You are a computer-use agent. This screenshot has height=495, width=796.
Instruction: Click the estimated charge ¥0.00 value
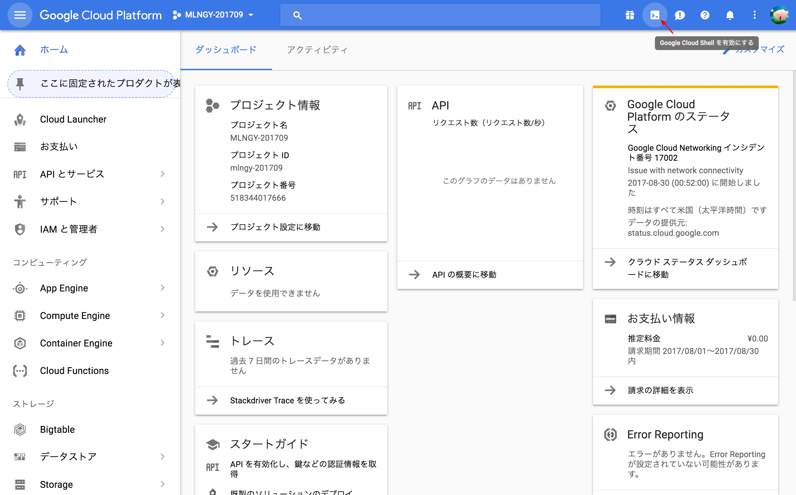tap(757, 339)
